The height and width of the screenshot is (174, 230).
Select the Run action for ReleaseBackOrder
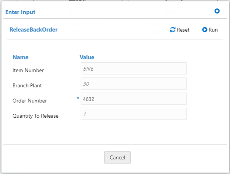coord(210,30)
